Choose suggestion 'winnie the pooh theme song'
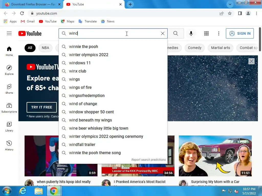 point(113,153)
